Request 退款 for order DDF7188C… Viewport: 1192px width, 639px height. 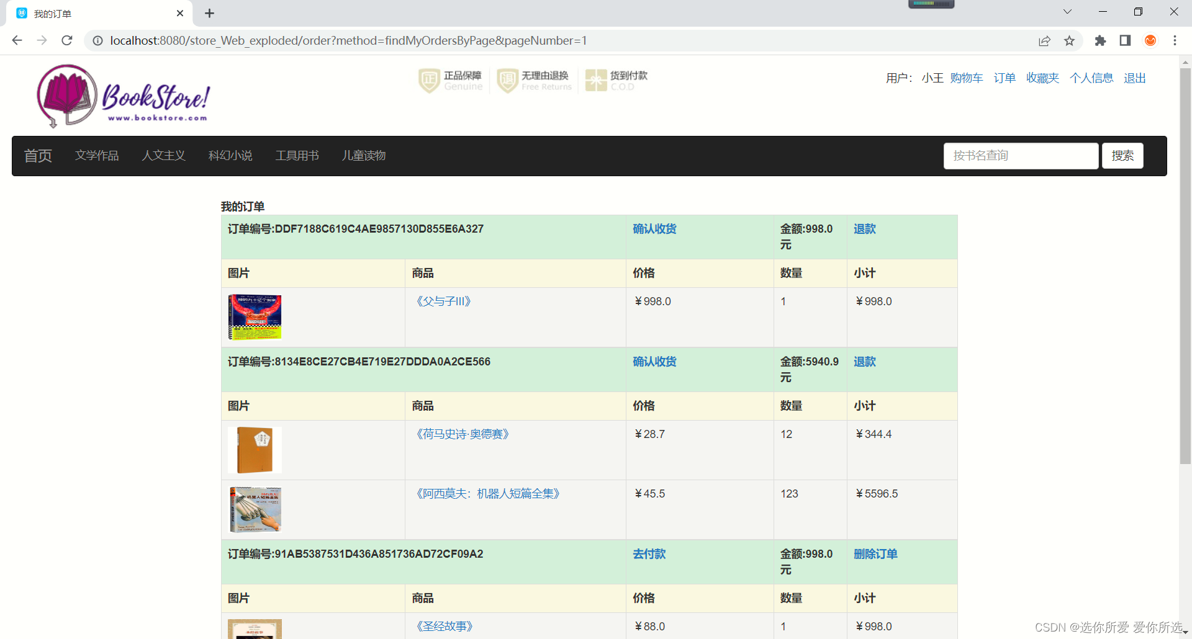pyautogui.click(x=864, y=229)
